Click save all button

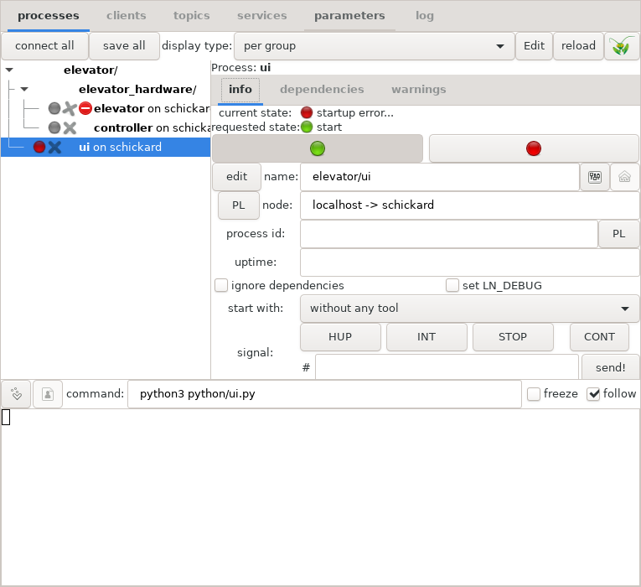coord(124,46)
